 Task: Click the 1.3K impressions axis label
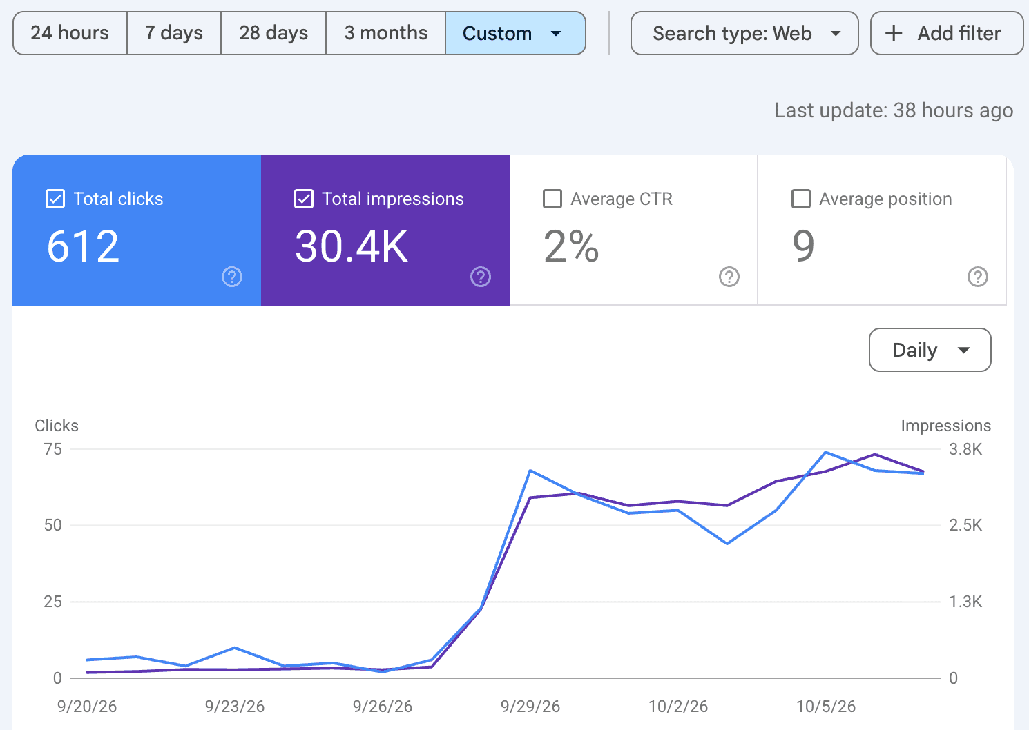[965, 602]
